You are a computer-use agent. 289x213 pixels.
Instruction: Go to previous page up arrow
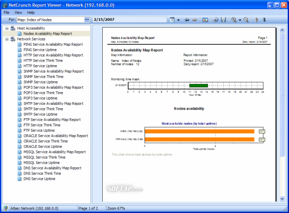click(256, 20)
